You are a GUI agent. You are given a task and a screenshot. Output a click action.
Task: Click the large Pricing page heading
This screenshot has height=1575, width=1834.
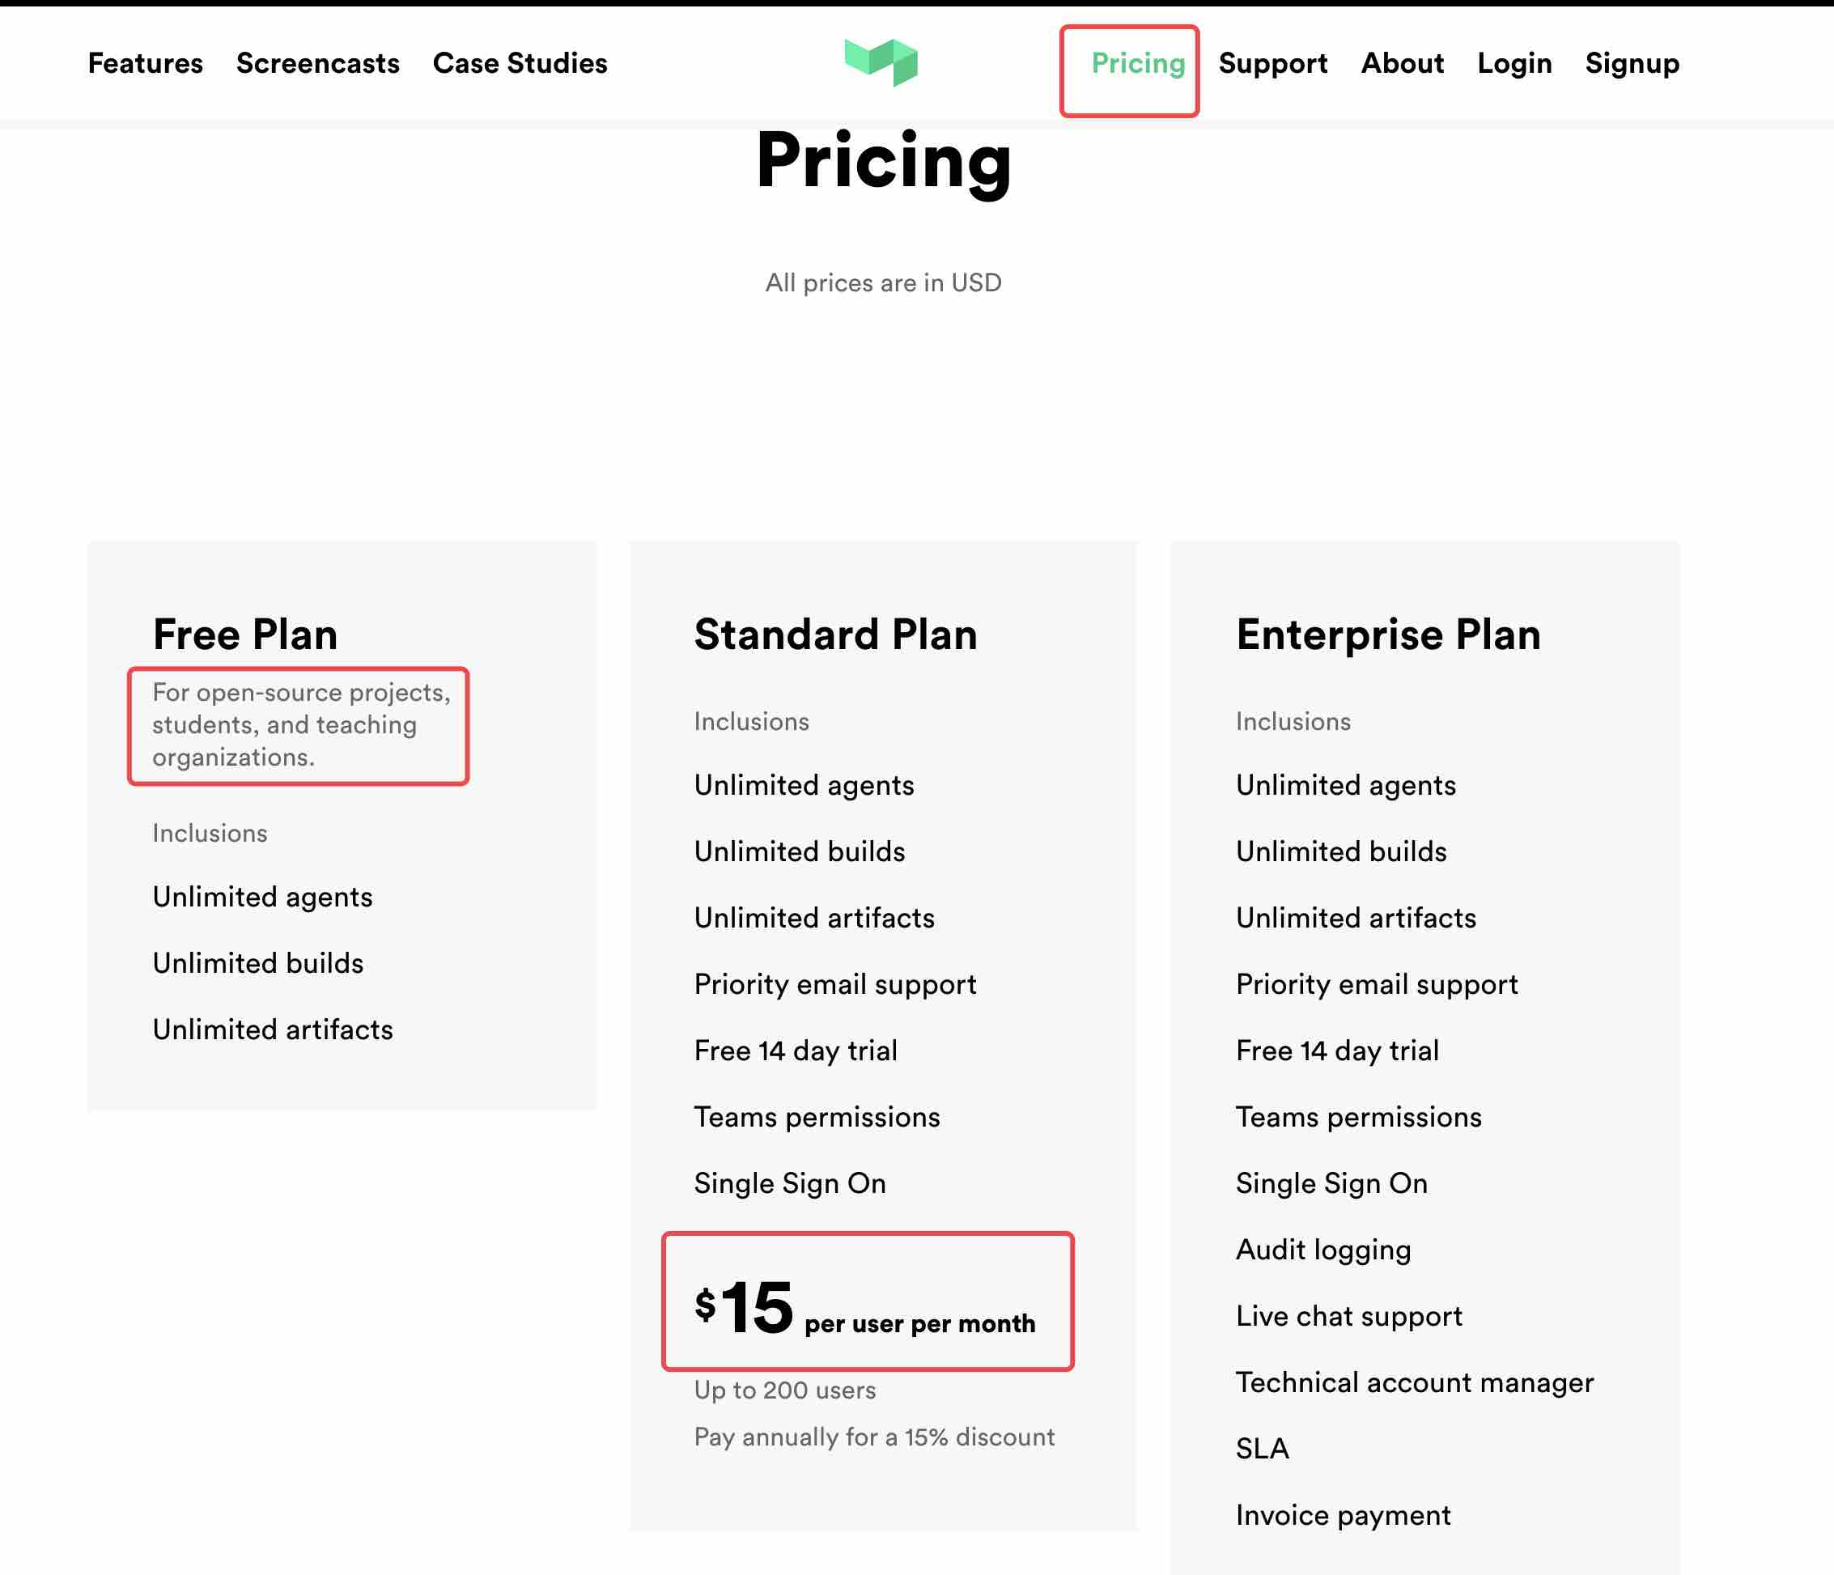coord(883,161)
